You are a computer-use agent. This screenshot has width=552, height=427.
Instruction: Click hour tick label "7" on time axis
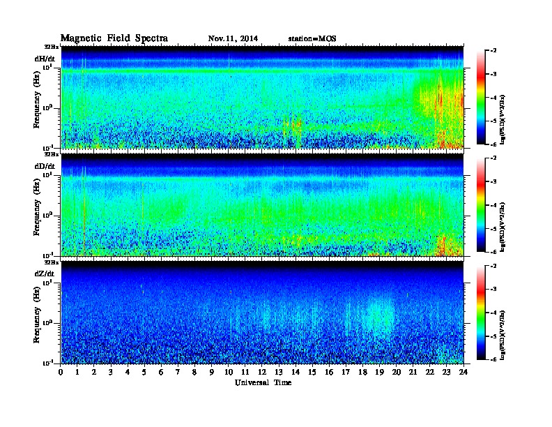(x=178, y=373)
